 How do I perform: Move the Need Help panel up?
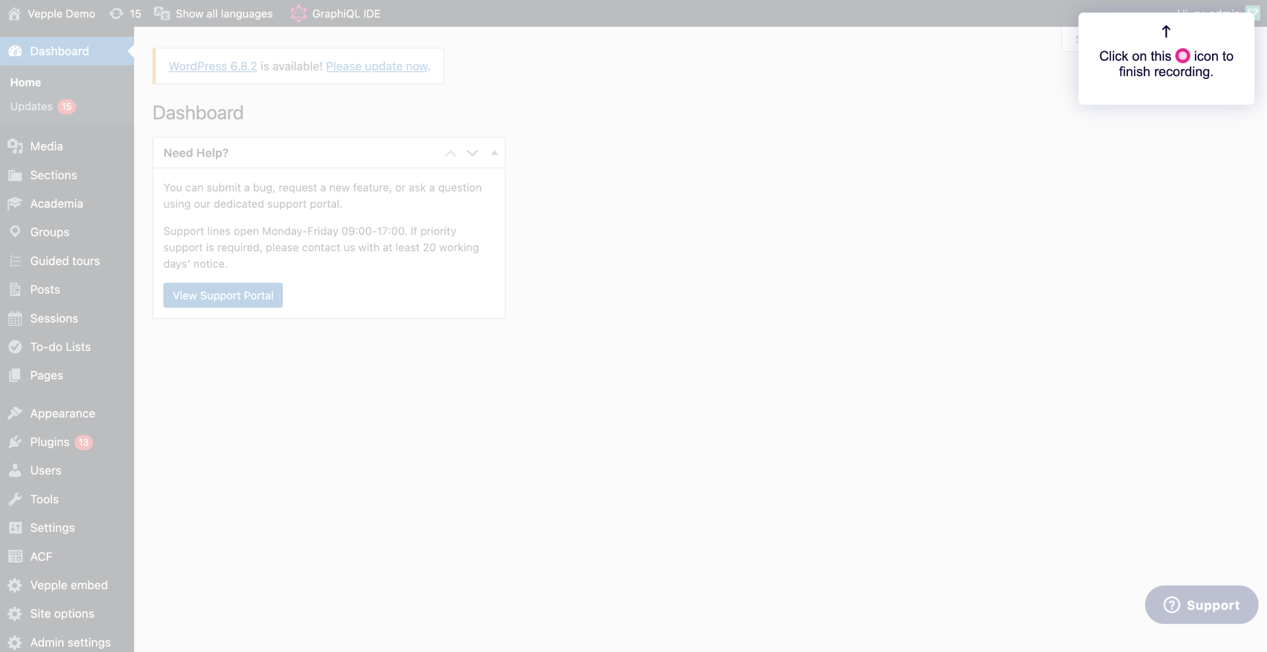coord(450,153)
